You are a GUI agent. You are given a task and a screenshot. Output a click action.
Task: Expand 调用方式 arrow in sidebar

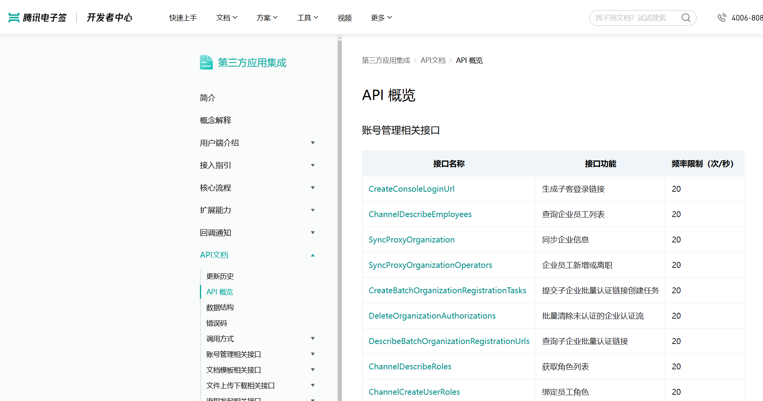tap(313, 339)
